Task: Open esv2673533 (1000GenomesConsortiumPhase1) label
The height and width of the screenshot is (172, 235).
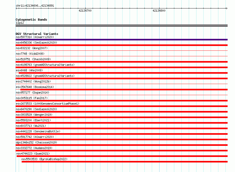Action: tap(48, 104)
